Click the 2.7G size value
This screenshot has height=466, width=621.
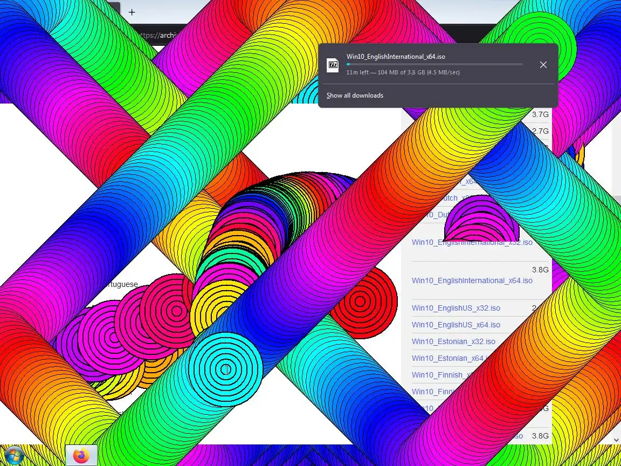(540, 131)
